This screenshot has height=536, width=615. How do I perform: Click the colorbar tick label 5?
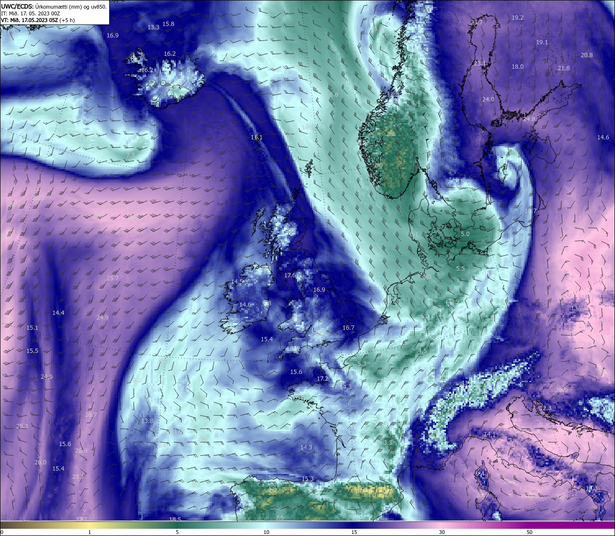(x=177, y=532)
